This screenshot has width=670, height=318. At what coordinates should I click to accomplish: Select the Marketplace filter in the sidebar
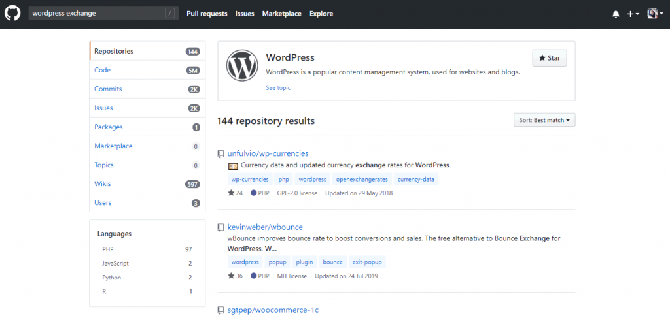pyautogui.click(x=147, y=146)
